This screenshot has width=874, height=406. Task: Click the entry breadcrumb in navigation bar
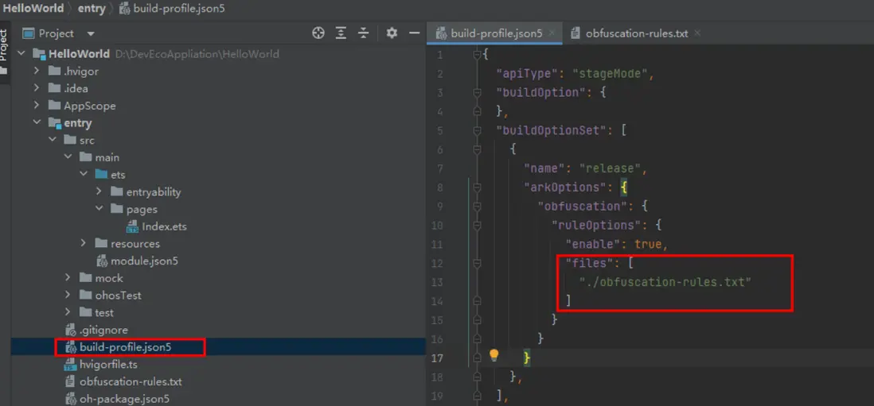[x=92, y=9]
